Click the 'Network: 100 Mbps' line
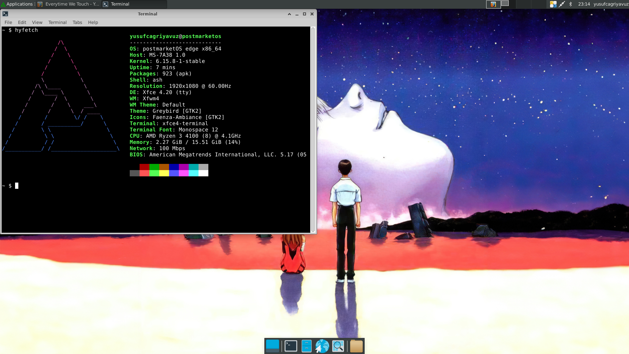Screen dimensions: 629x354 click(x=157, y=148)
